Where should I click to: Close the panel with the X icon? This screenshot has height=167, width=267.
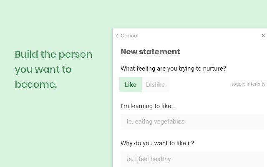coord(263,36)
